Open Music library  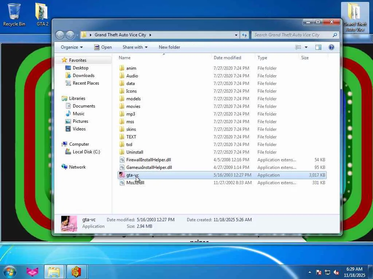pos(79,114)
